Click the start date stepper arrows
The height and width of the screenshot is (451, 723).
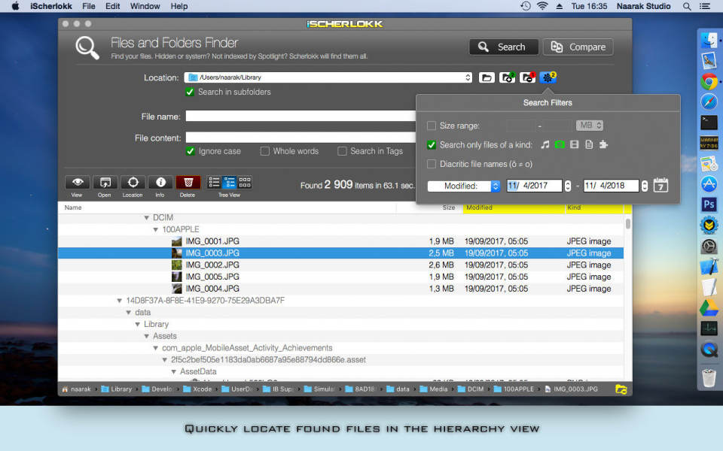click(568, 186)
